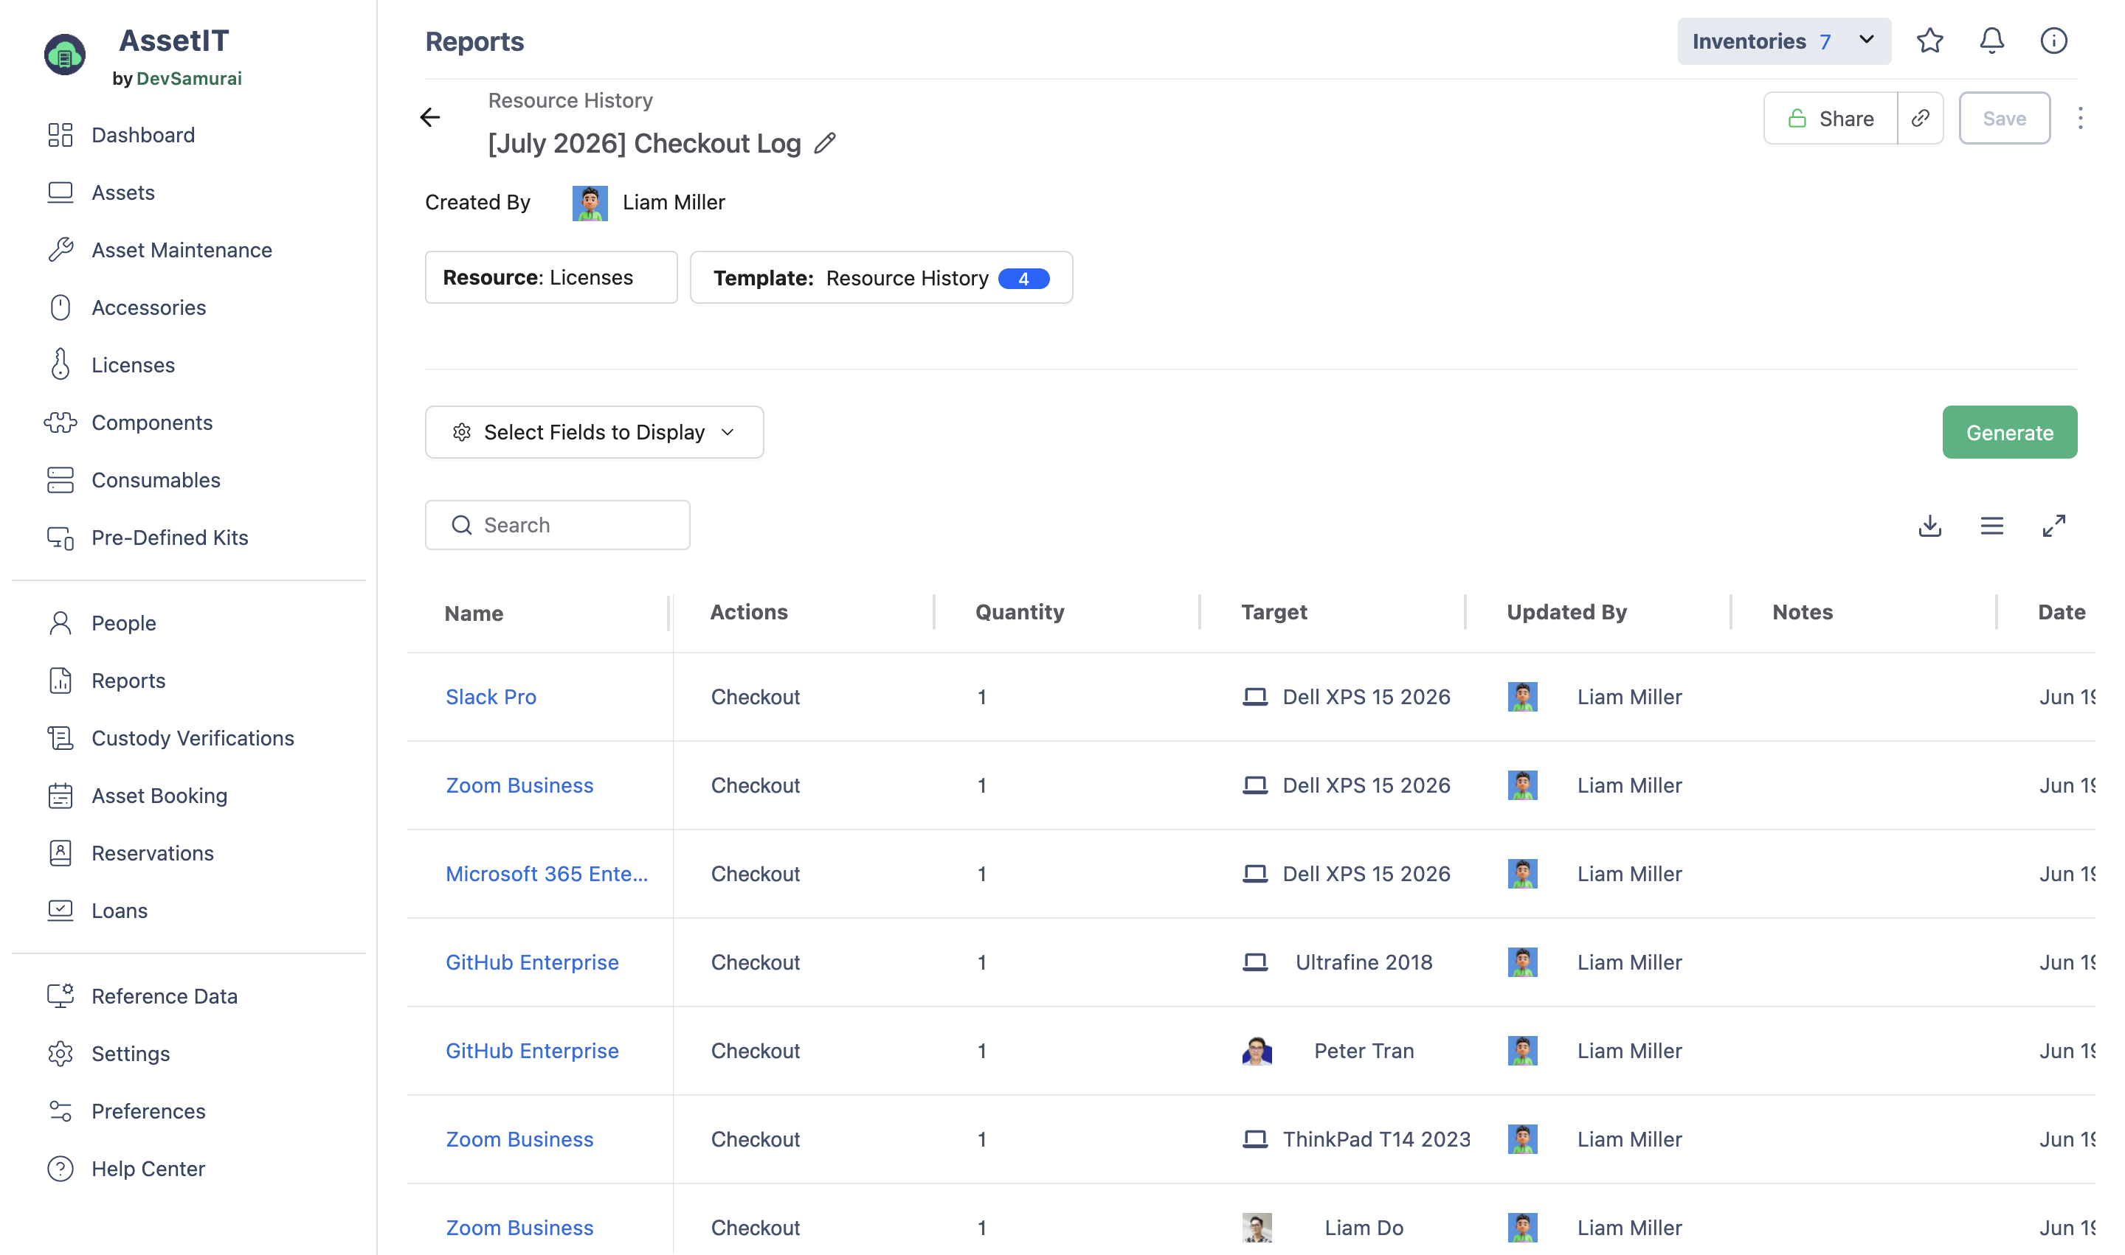Click the Quantity column header
2125x1255 pixels.
pyautogui.click(x=1020, y=612)
